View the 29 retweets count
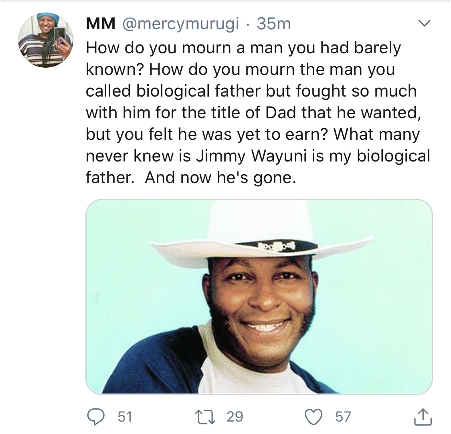The width and height of the screenshot is (451, 434). coord(235,417)
